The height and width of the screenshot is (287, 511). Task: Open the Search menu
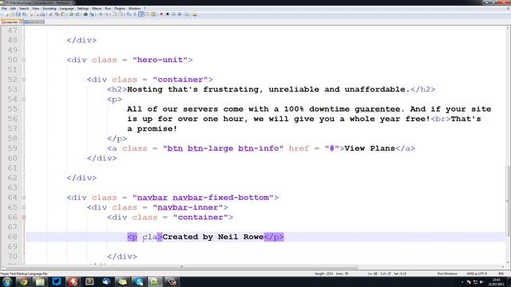[x=24, y=9]
